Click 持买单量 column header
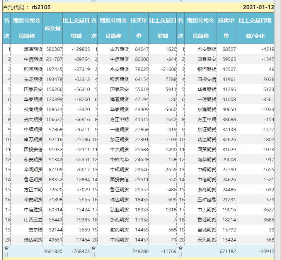The width and height of the screenshot is (281, 260). pos(139,28)
